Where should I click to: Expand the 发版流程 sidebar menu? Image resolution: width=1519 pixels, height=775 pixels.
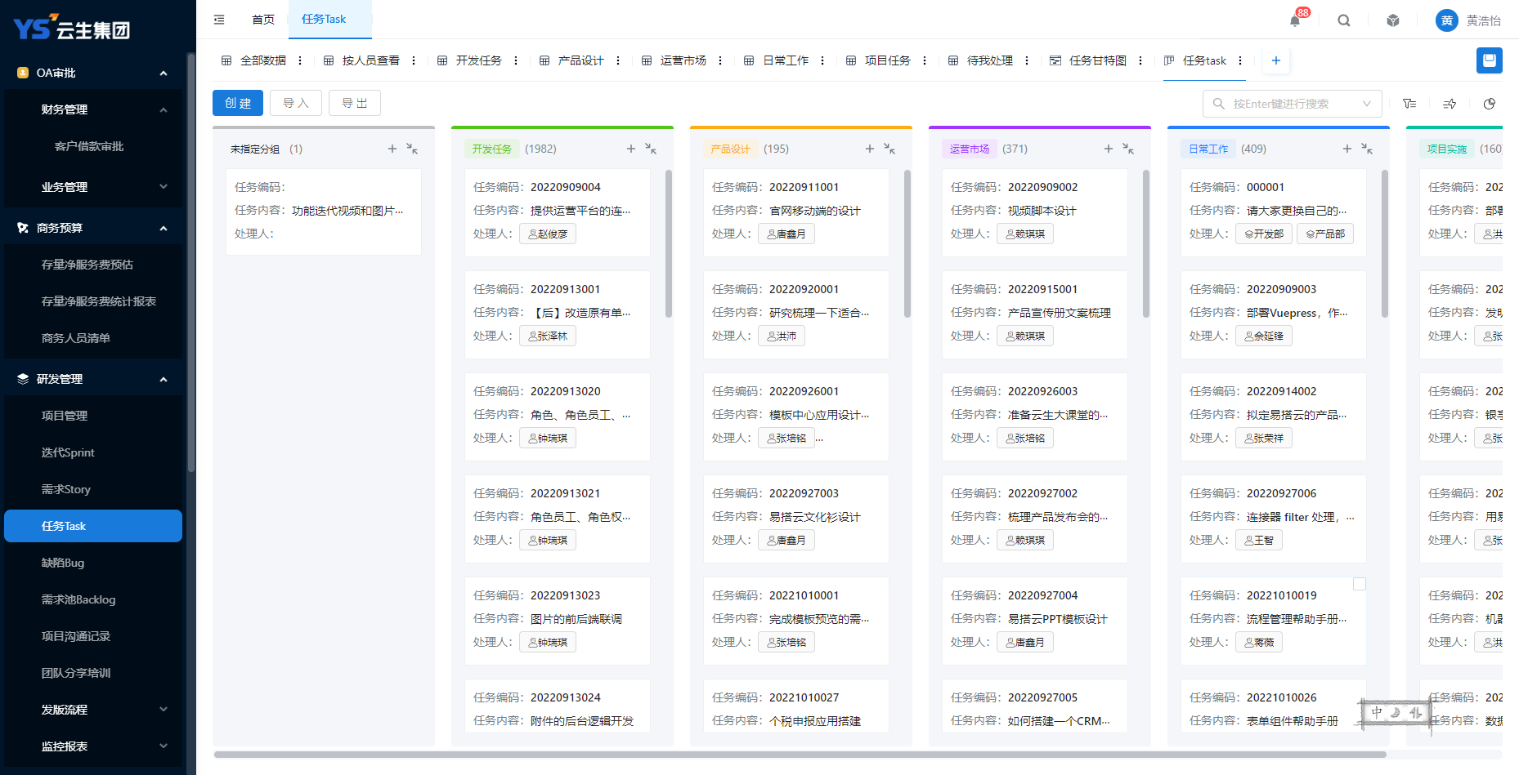pyautogui.click(x=164, y=710)
